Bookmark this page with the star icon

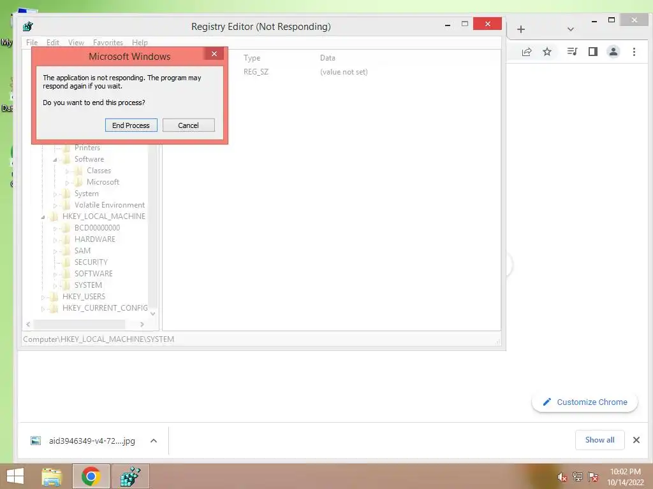[547, 52]
